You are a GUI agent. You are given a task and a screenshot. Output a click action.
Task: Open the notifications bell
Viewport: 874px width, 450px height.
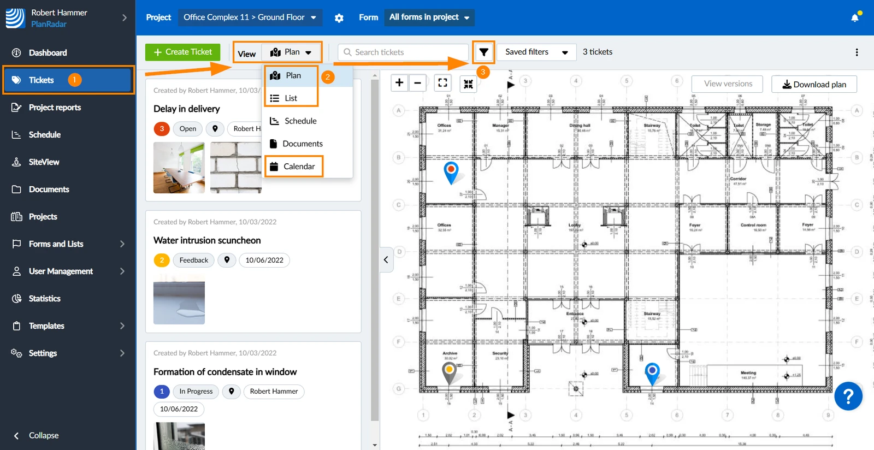[x=855, y=17]
